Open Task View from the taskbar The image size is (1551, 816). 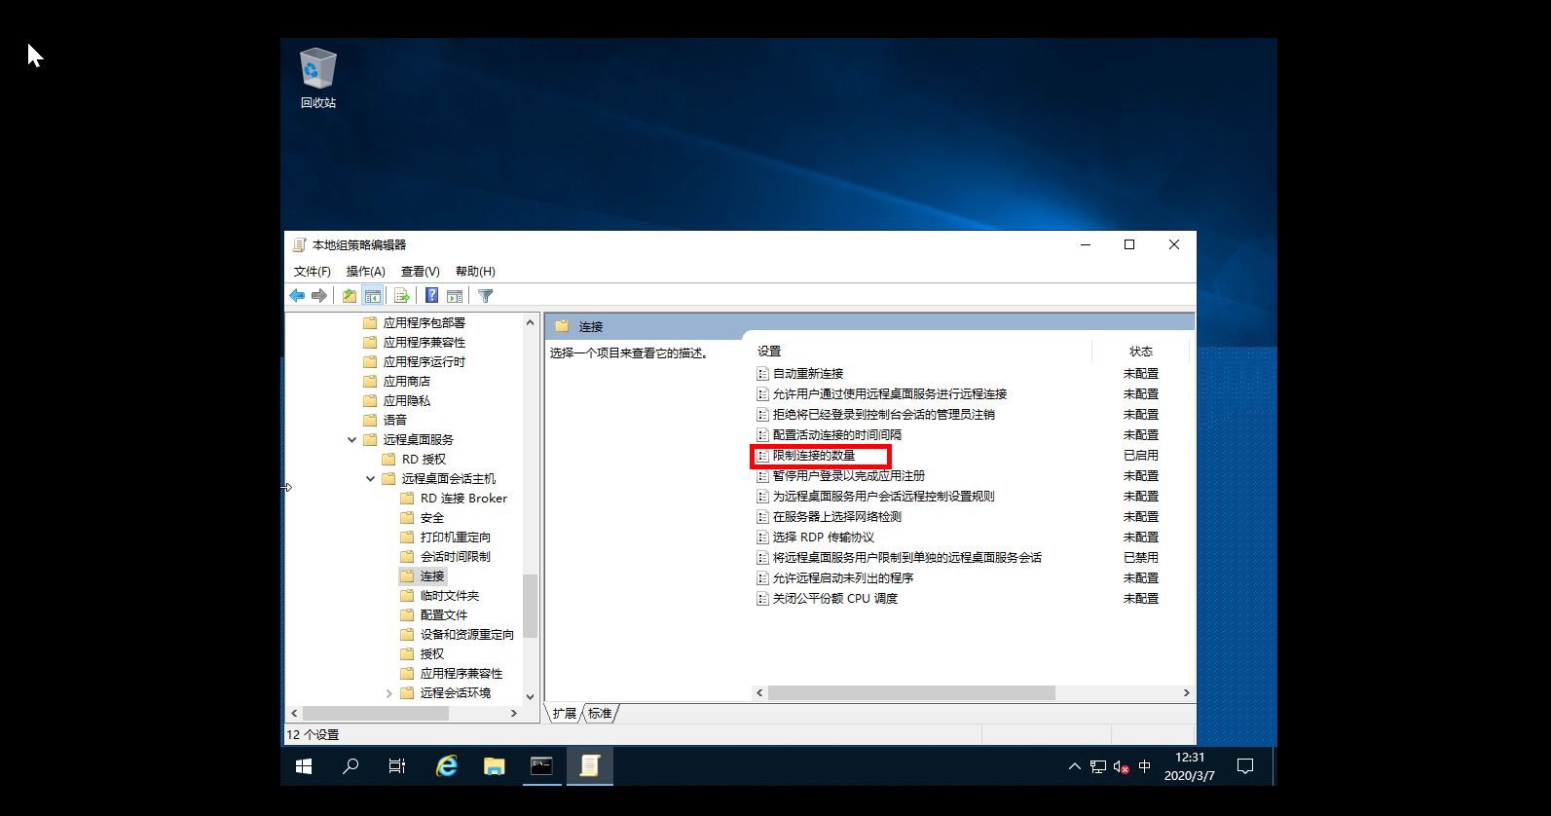(397, 766)
